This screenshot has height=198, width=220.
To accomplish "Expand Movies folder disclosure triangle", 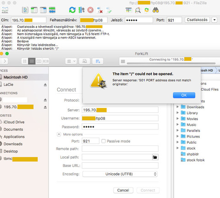I will point(177,118).
